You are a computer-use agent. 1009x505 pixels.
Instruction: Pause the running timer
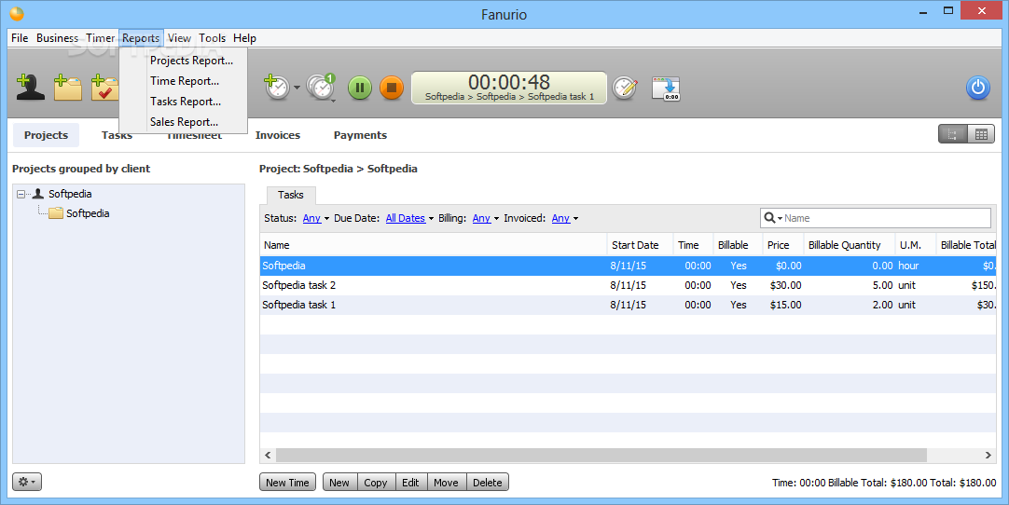[360, 88]
